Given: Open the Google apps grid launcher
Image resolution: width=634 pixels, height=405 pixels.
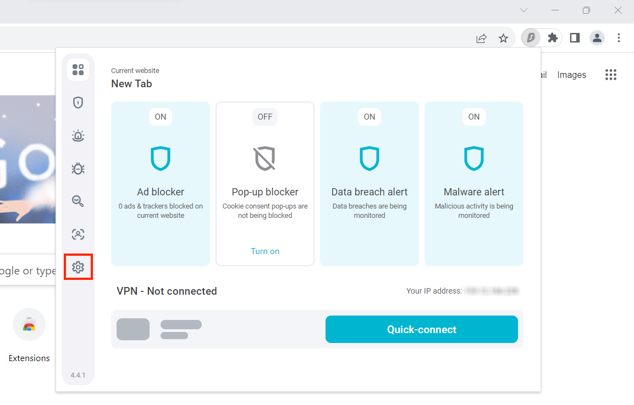Looking at the screenshot, I should click(611, 75).
